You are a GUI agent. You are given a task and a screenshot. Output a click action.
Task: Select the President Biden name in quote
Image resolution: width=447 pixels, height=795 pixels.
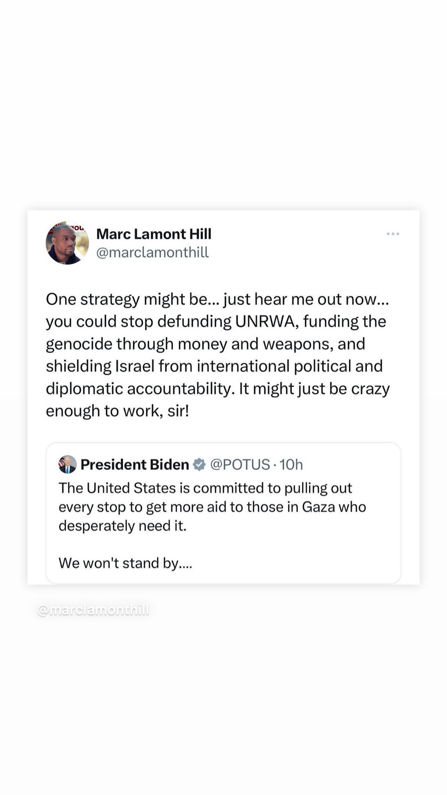tap(135, 465)
